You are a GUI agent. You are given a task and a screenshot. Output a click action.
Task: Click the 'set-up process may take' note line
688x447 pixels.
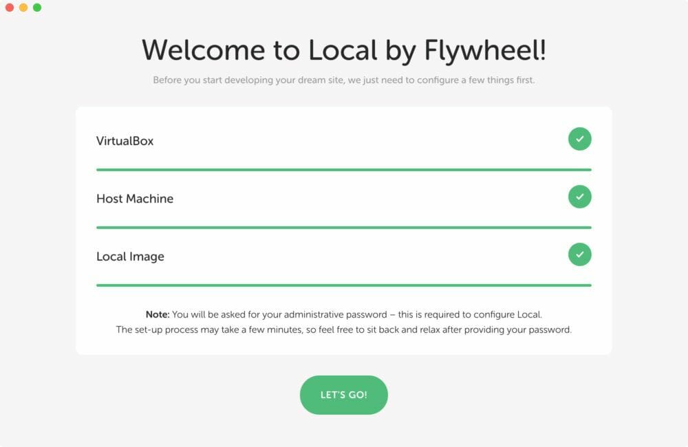tap(344, 330)
